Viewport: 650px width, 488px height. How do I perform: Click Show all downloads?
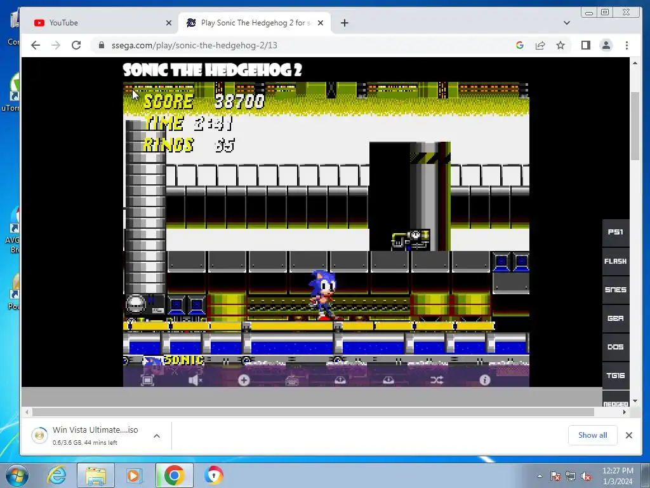(x=592, y=435)
